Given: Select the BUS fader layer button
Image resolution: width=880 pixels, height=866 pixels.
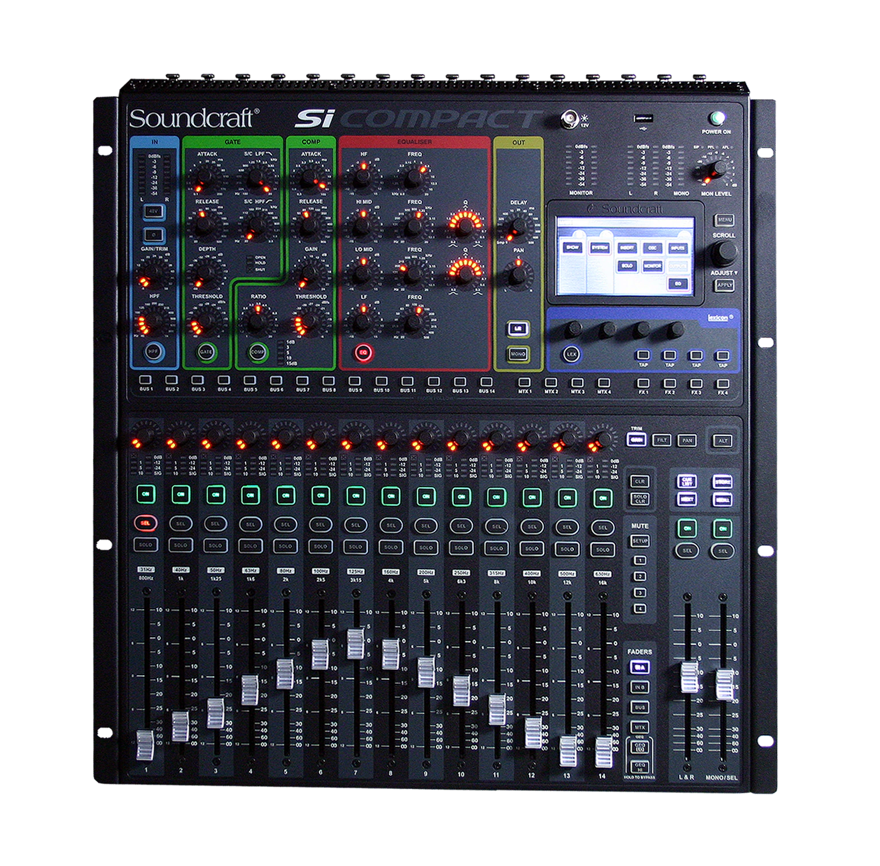Looking at the screenshot, I should 640,707.
